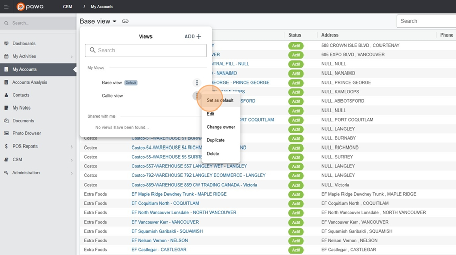Click the Phone column header
Viewport: 456px width, 255px height.
point(447,35)
